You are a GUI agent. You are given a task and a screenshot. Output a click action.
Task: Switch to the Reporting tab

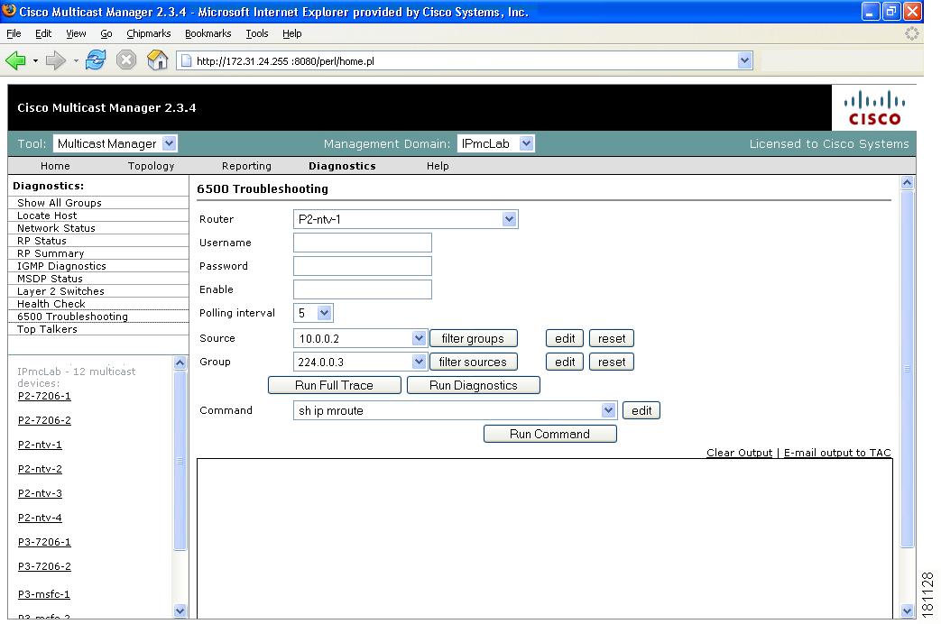[246, 166]
